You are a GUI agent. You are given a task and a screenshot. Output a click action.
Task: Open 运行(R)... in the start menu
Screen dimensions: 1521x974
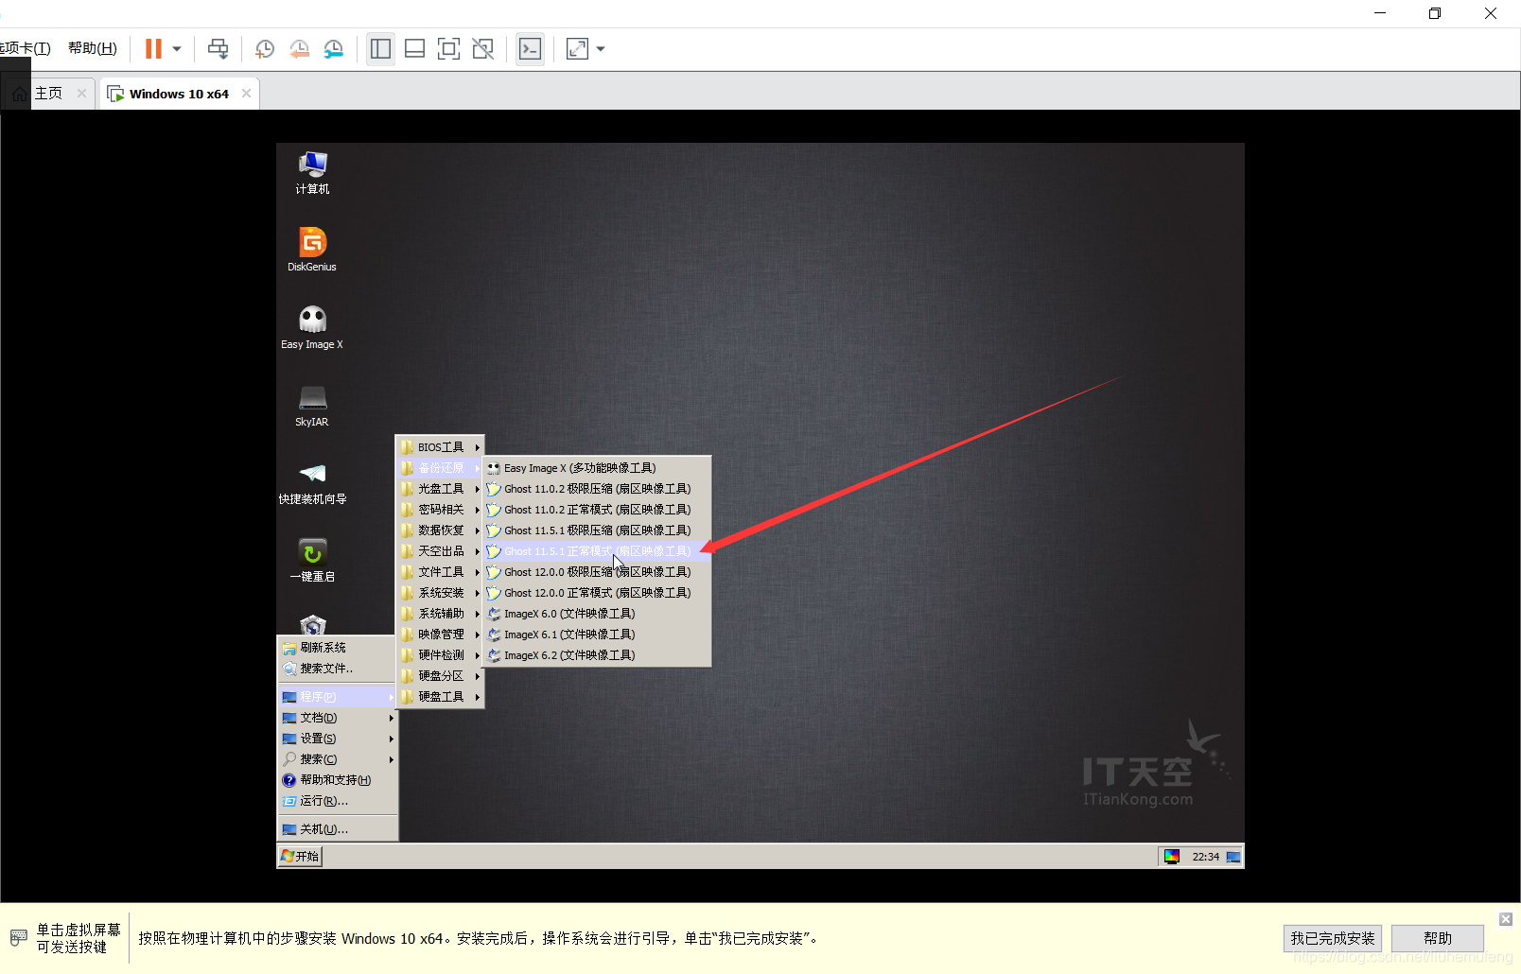click(338, 801)
